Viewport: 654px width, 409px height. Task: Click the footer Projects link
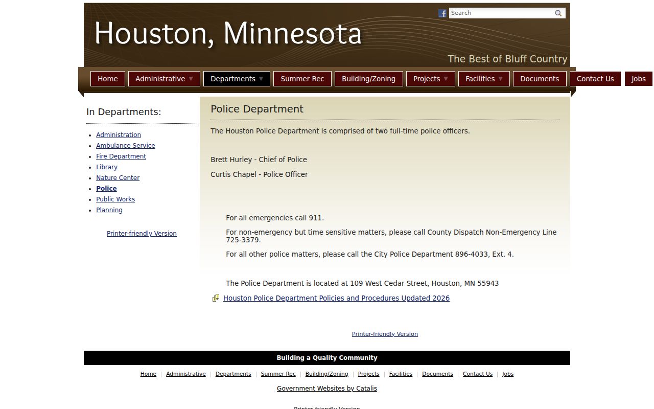[x=369, y=374]
